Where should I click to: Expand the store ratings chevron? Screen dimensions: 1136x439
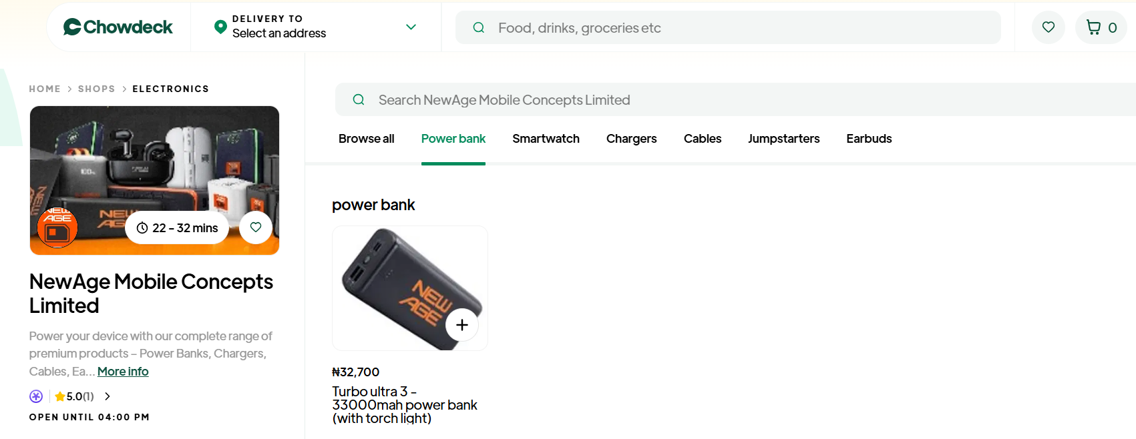(108, 396)
